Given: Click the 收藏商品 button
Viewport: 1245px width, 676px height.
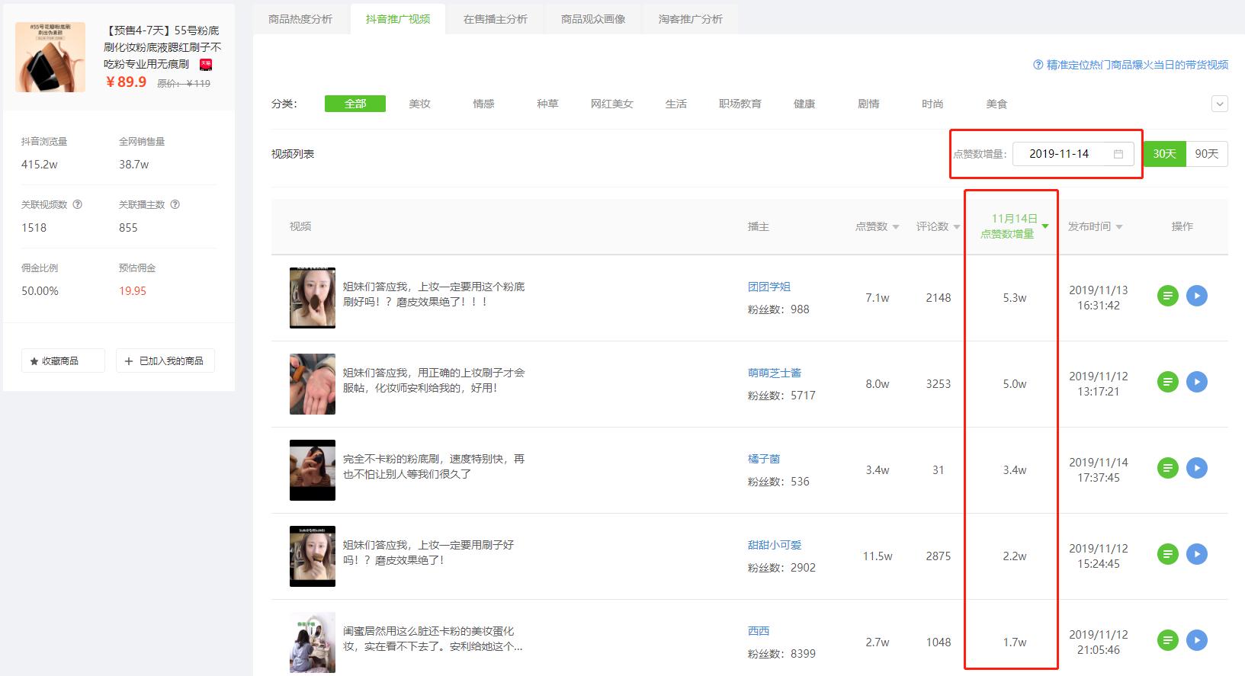Looking at the screenshot, I should pos(63,360).
